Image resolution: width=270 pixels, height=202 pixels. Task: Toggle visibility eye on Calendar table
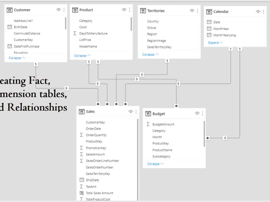point(258,12)
